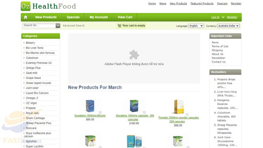
Task: Open My Account in the green navbar
Action: pos(99,17)
